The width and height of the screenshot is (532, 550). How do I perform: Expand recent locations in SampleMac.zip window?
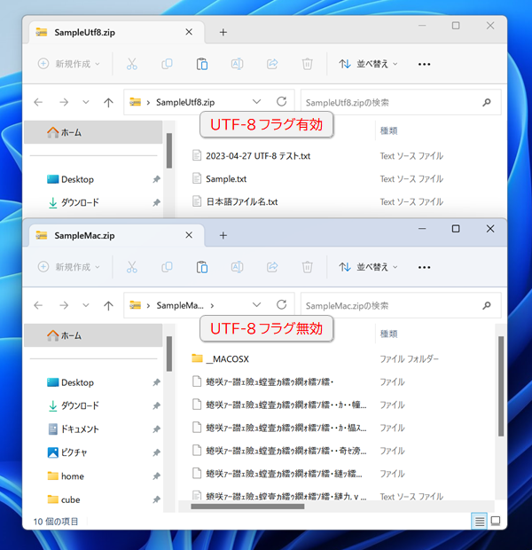86,305
